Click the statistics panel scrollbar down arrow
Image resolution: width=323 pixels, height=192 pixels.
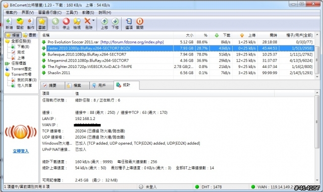pos(317,180)
